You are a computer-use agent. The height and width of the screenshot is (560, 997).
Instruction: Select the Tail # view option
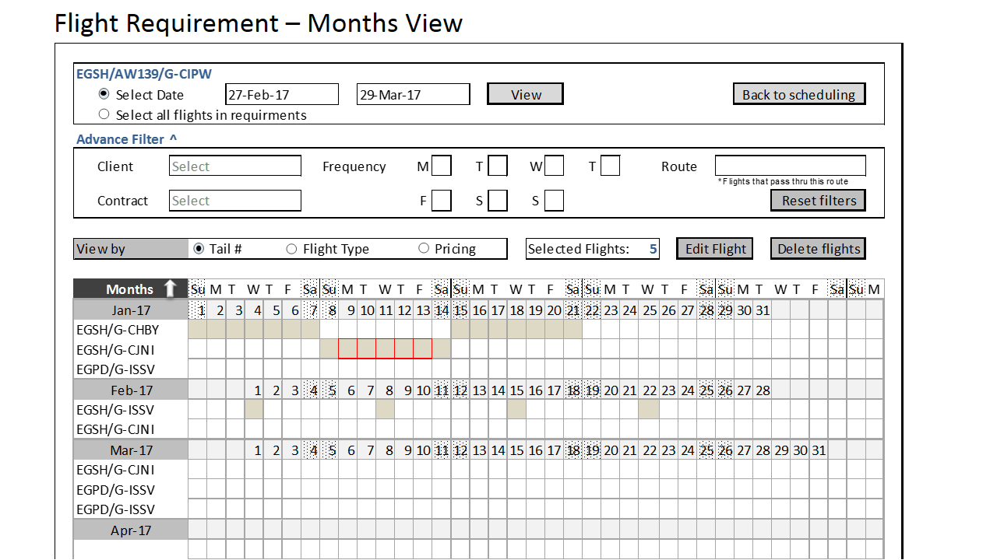[199, 249]
